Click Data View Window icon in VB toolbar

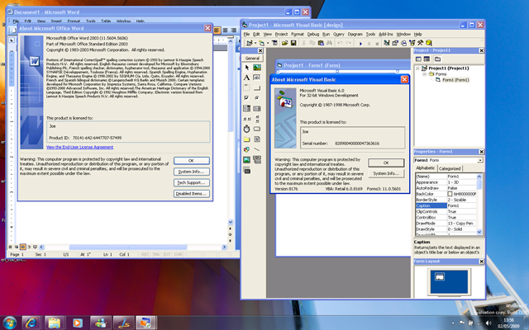pos(428,43)
